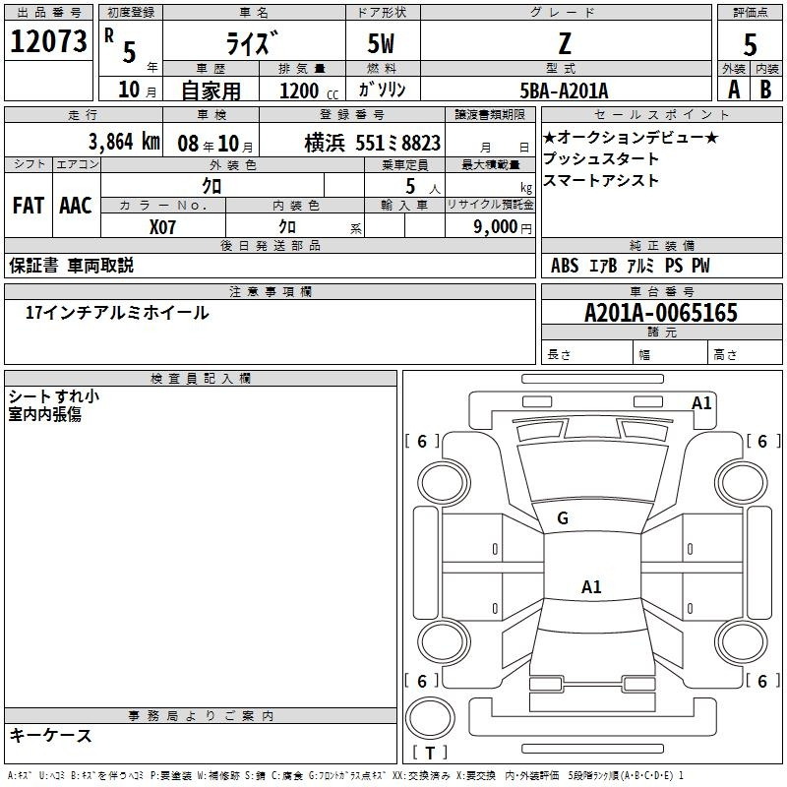
Task: Select note 17インチアルミホイール
Action: tap(117, 313)
